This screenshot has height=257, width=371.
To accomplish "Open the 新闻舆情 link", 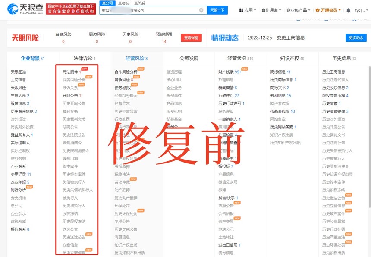I will click(228, 88).
